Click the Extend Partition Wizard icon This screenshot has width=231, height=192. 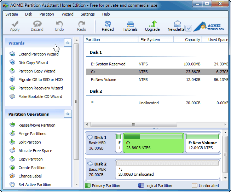point(12,54)
